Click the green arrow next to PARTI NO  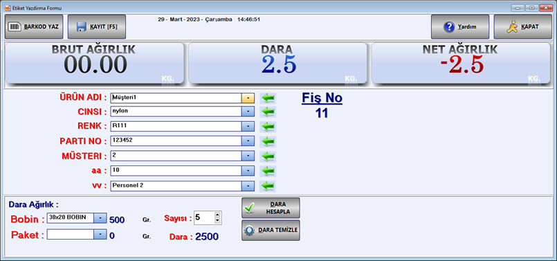point(268,141)
